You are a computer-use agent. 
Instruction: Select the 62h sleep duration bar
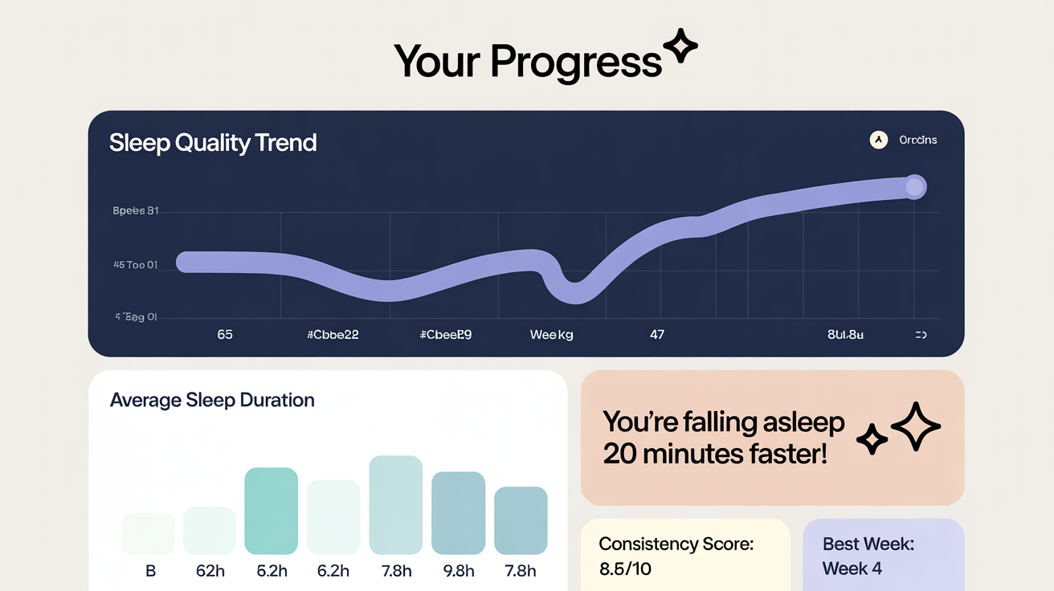point(209,530)
